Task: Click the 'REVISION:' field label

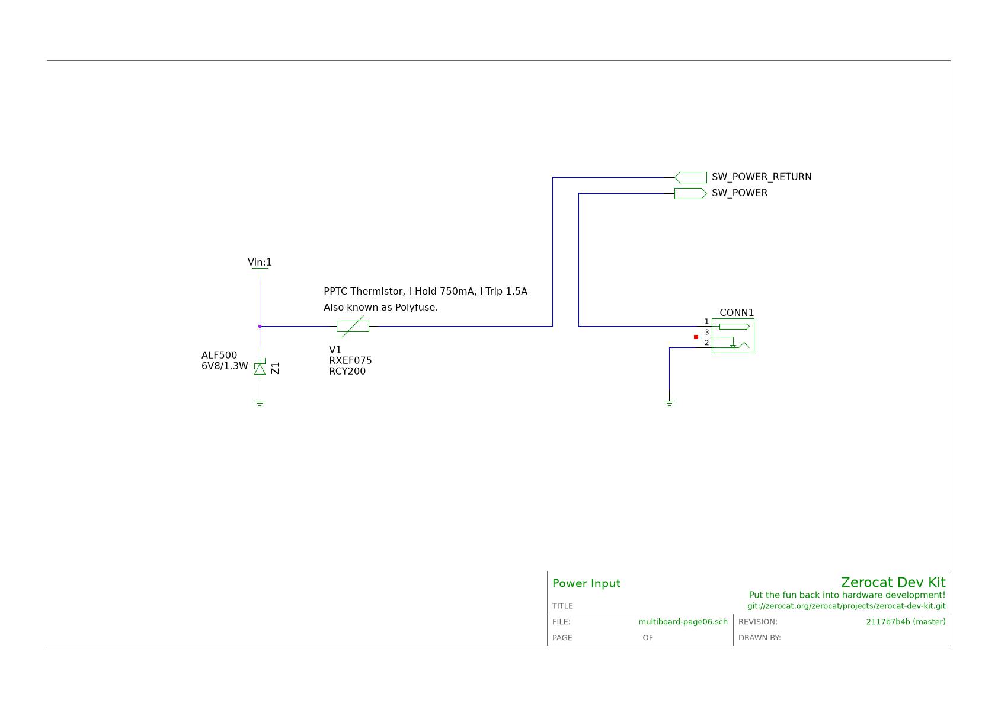Action: 758,622
